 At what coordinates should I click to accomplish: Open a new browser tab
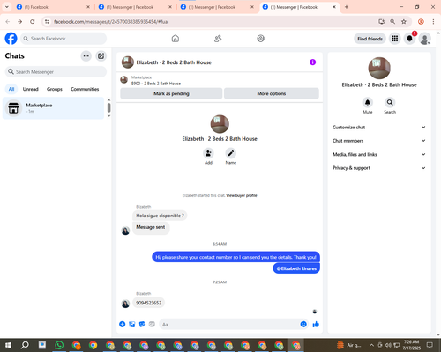[x=347, y=7]
